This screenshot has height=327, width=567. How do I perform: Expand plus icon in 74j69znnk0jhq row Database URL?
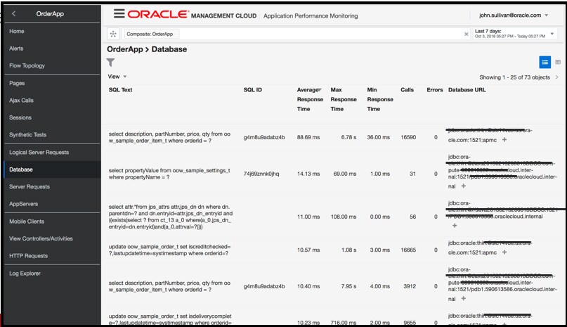pyautogui.click(x=463, y=186)
